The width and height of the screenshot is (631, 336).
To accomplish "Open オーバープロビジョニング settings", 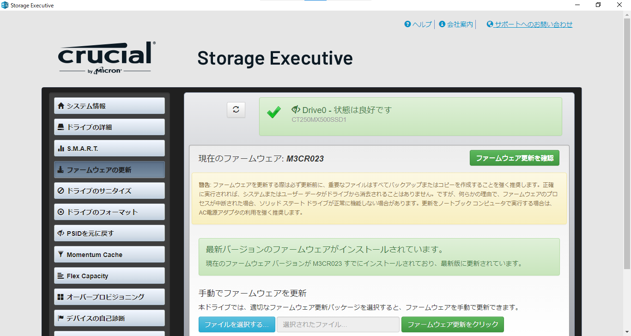I will tap(109, 297).
